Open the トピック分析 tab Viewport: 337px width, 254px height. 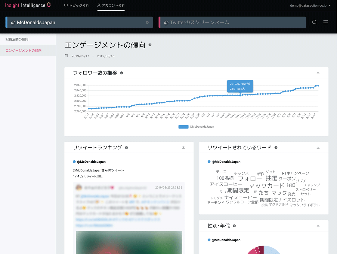click(76, 5)
